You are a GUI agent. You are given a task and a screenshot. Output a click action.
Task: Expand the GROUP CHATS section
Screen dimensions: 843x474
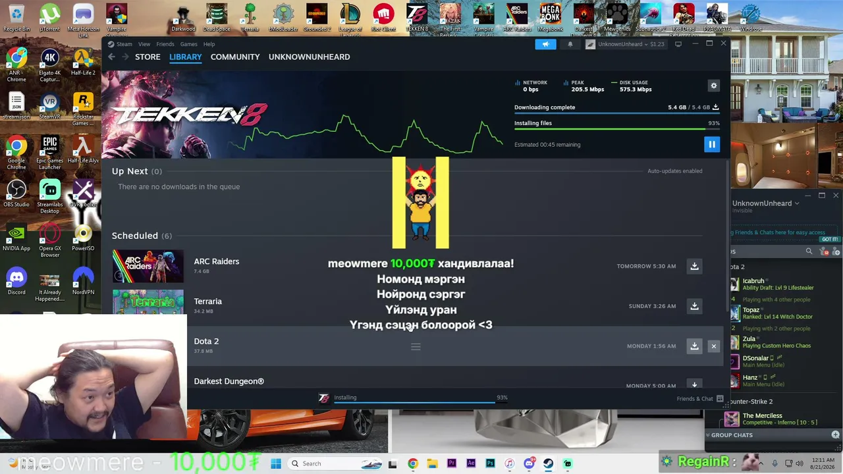(731, 435)
